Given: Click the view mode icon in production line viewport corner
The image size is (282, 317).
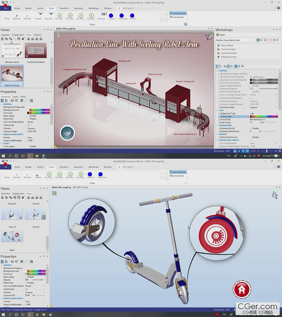Looking at the screenshot, I should coord(59,35).
